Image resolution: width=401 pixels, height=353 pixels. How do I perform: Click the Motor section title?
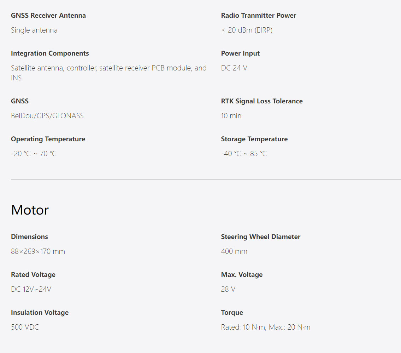[x=30, y=210]
